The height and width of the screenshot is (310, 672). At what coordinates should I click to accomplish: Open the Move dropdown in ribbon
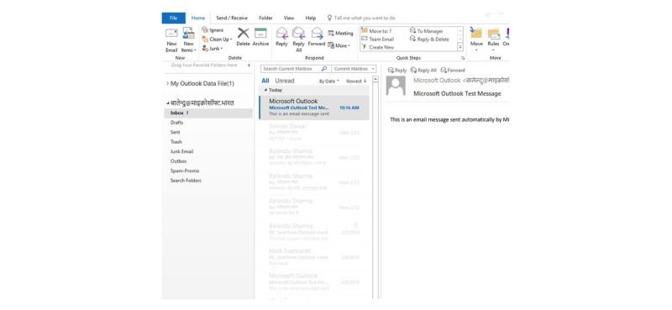[x=476, y=39]
